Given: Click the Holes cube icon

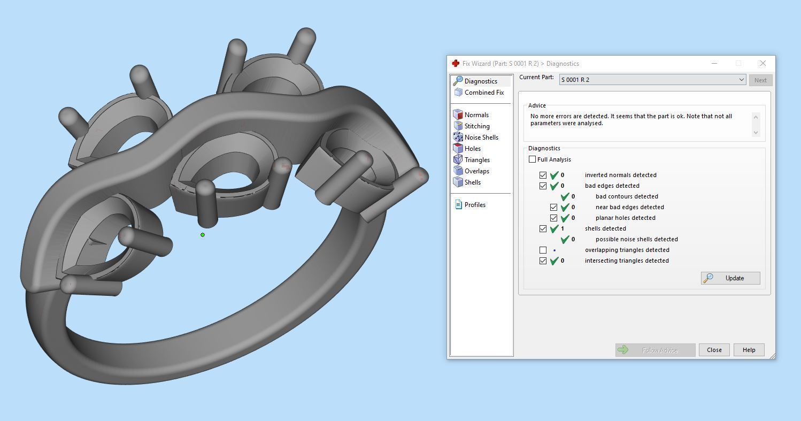Looking at the screenshot, I should tap(458, 148).
